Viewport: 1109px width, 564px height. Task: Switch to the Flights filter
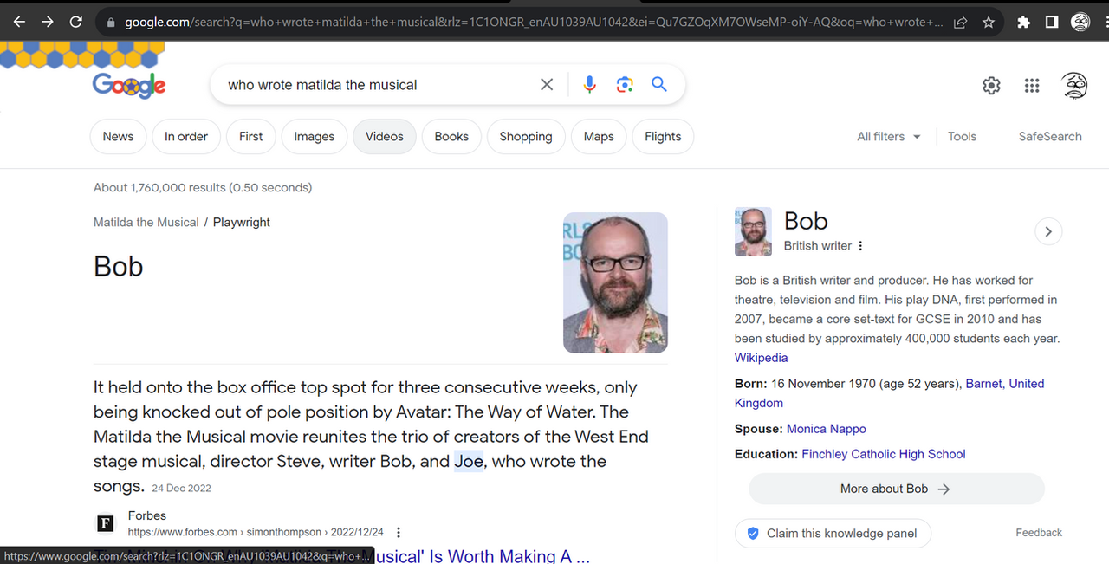tap(663, 137)
